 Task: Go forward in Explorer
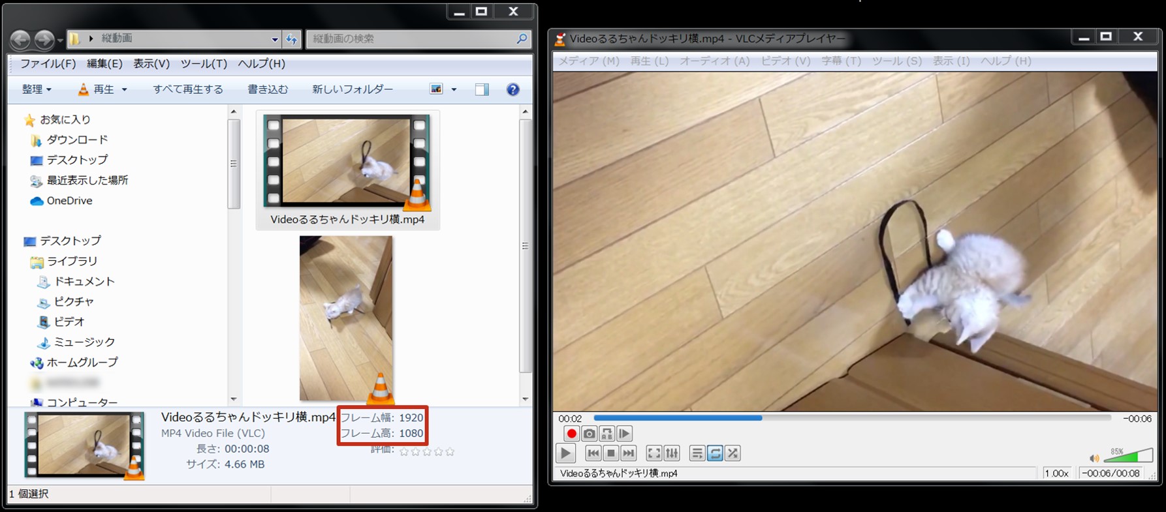pos(44,40)
